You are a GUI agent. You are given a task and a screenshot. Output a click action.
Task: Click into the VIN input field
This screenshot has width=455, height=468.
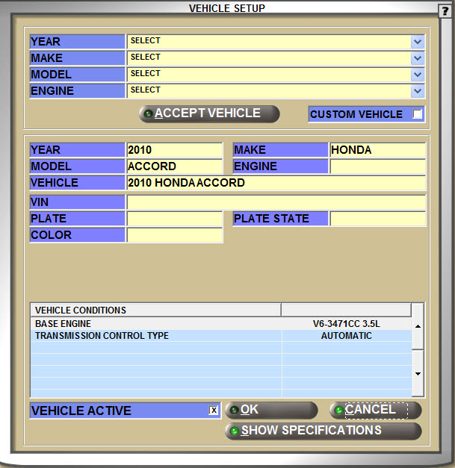(276, 202)
